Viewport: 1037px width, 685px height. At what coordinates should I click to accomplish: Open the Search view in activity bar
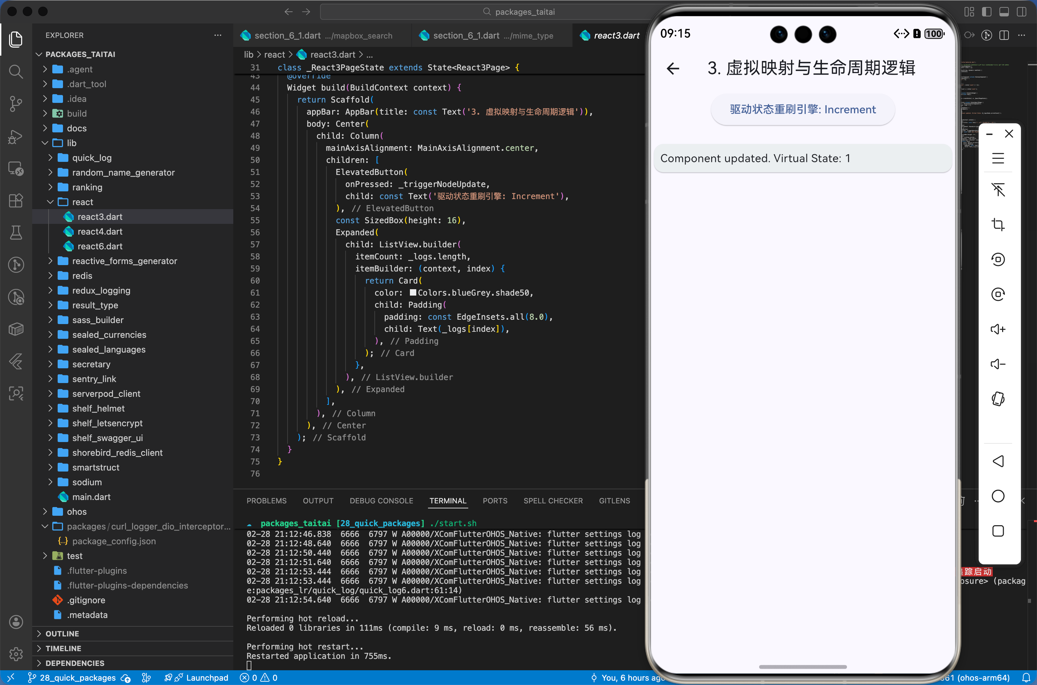click(16, 71)
